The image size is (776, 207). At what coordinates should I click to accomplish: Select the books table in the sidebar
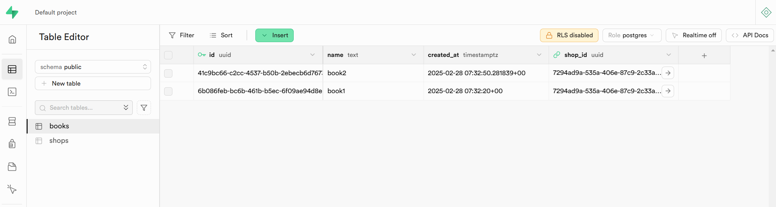[x=59, y=126]
